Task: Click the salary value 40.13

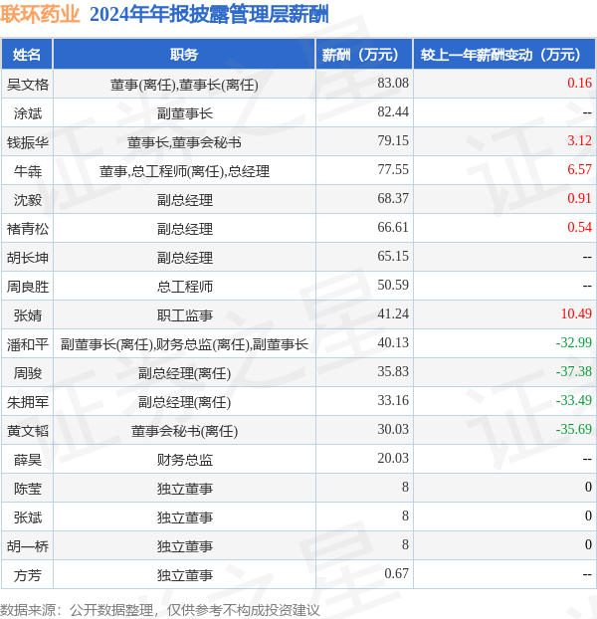Action: coord(393,342)
